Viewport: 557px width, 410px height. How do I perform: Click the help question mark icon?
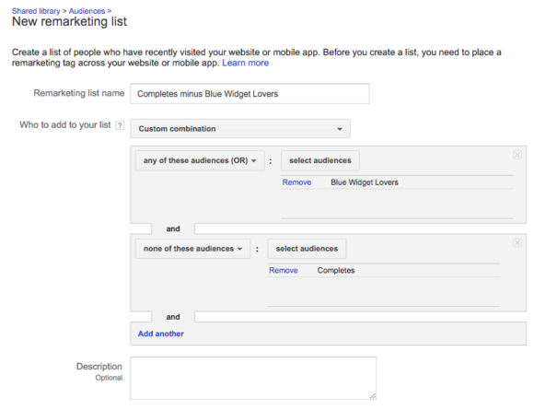[x=120, y=125]
